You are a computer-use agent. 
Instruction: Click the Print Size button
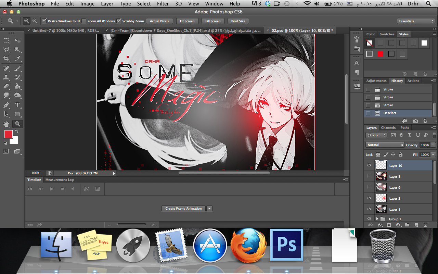coord(238,21)
